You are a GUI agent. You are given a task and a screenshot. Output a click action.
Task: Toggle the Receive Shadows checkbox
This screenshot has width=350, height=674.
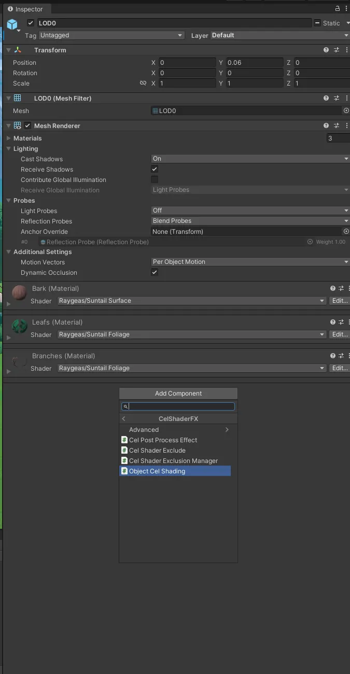click(x=155, y=169)
